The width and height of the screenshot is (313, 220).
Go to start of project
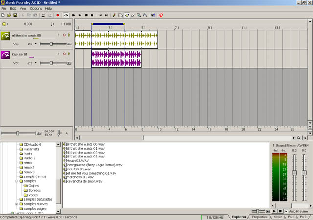[100, 15]
